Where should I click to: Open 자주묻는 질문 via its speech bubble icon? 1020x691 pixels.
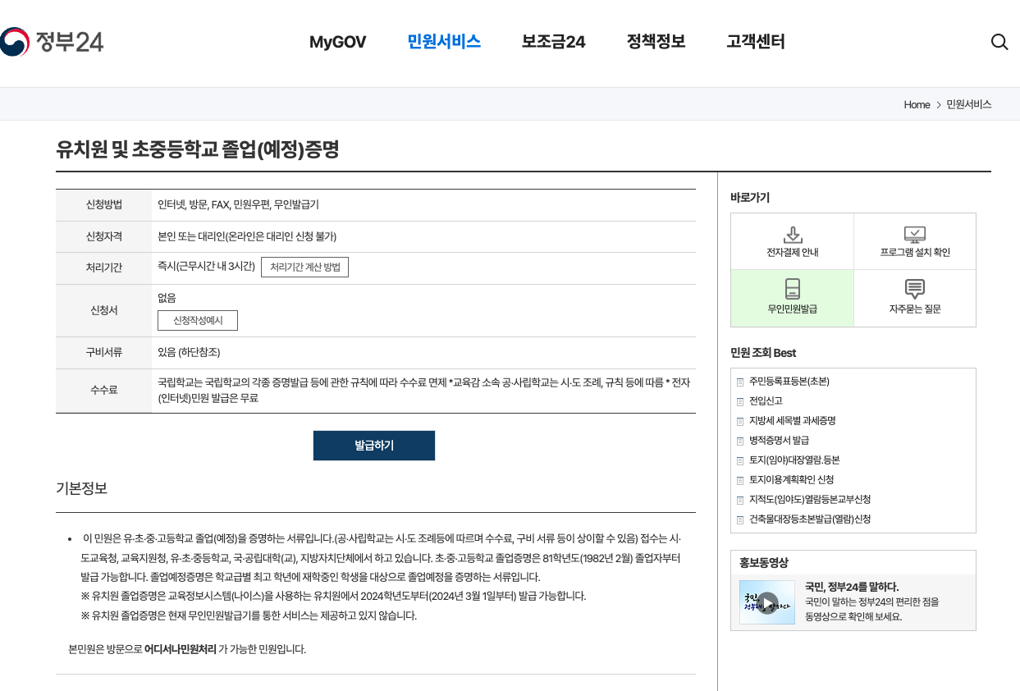click(914, 289)
